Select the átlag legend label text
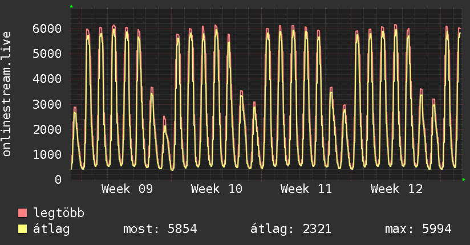 pos(51,229)
